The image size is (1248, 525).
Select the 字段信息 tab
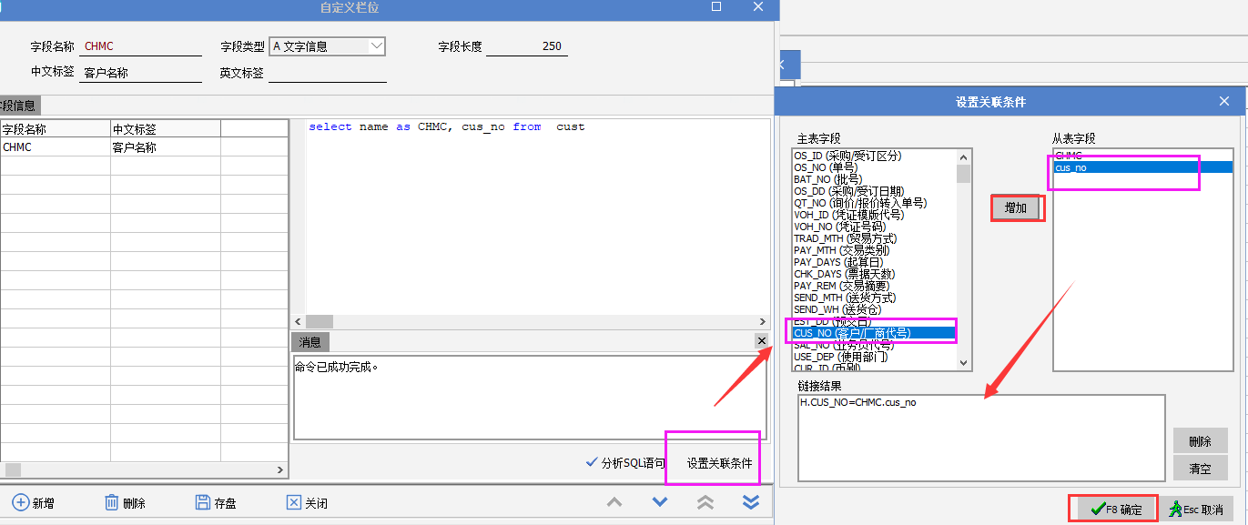tap(18, 106)
